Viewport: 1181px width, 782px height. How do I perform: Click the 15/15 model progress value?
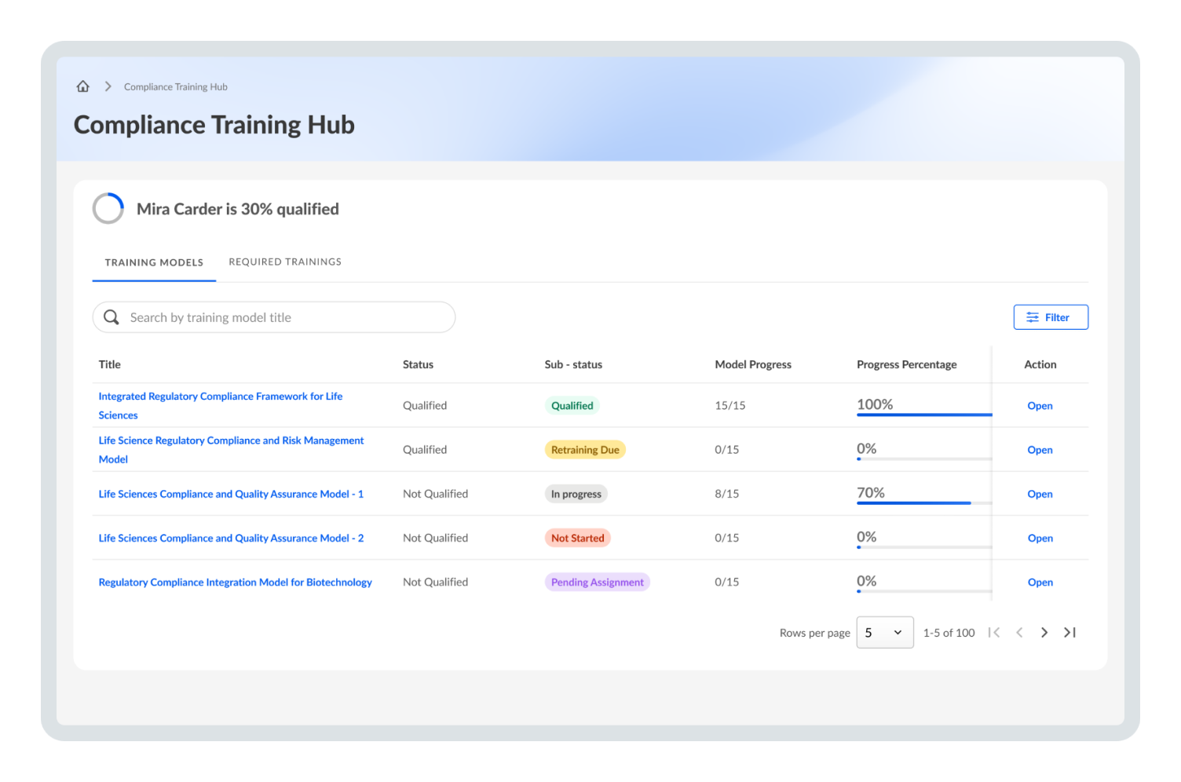(730, 406)
